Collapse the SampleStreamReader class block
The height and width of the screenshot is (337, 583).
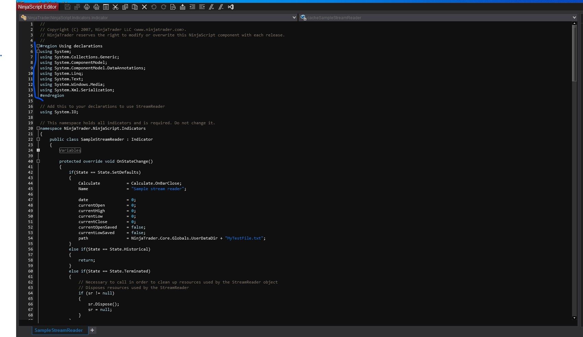coord(38,139)
